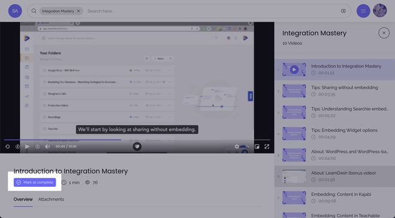
Task: Open the purple hamburger menu button
Action: 363,11
